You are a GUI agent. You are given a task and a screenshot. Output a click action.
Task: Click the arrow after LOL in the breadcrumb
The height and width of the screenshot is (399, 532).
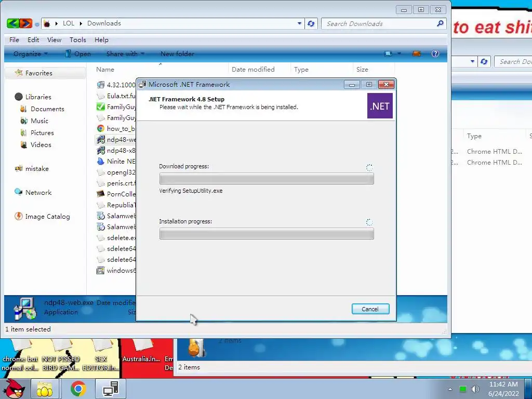(x=81, y=23)
